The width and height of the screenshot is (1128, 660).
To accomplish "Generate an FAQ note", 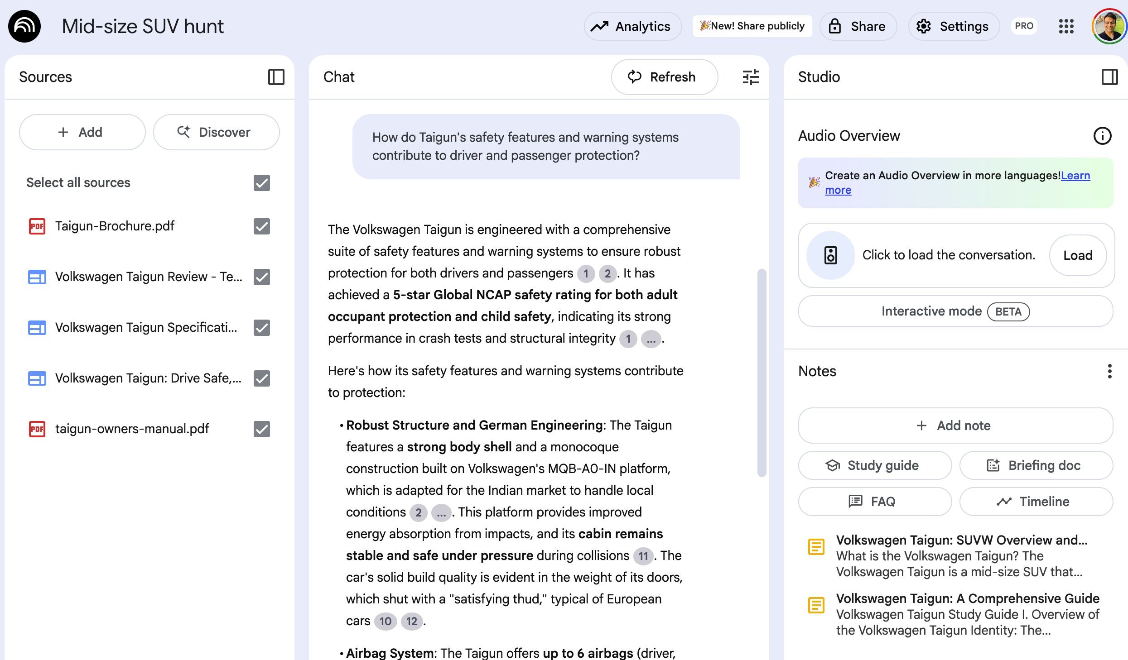I will coord(875,502).
